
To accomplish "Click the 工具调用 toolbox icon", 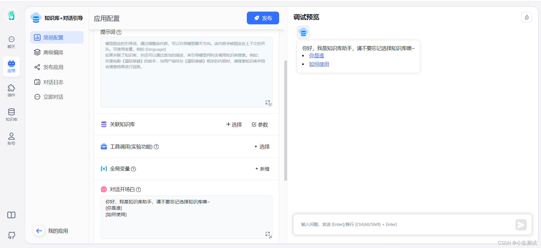I will (104, 146).
